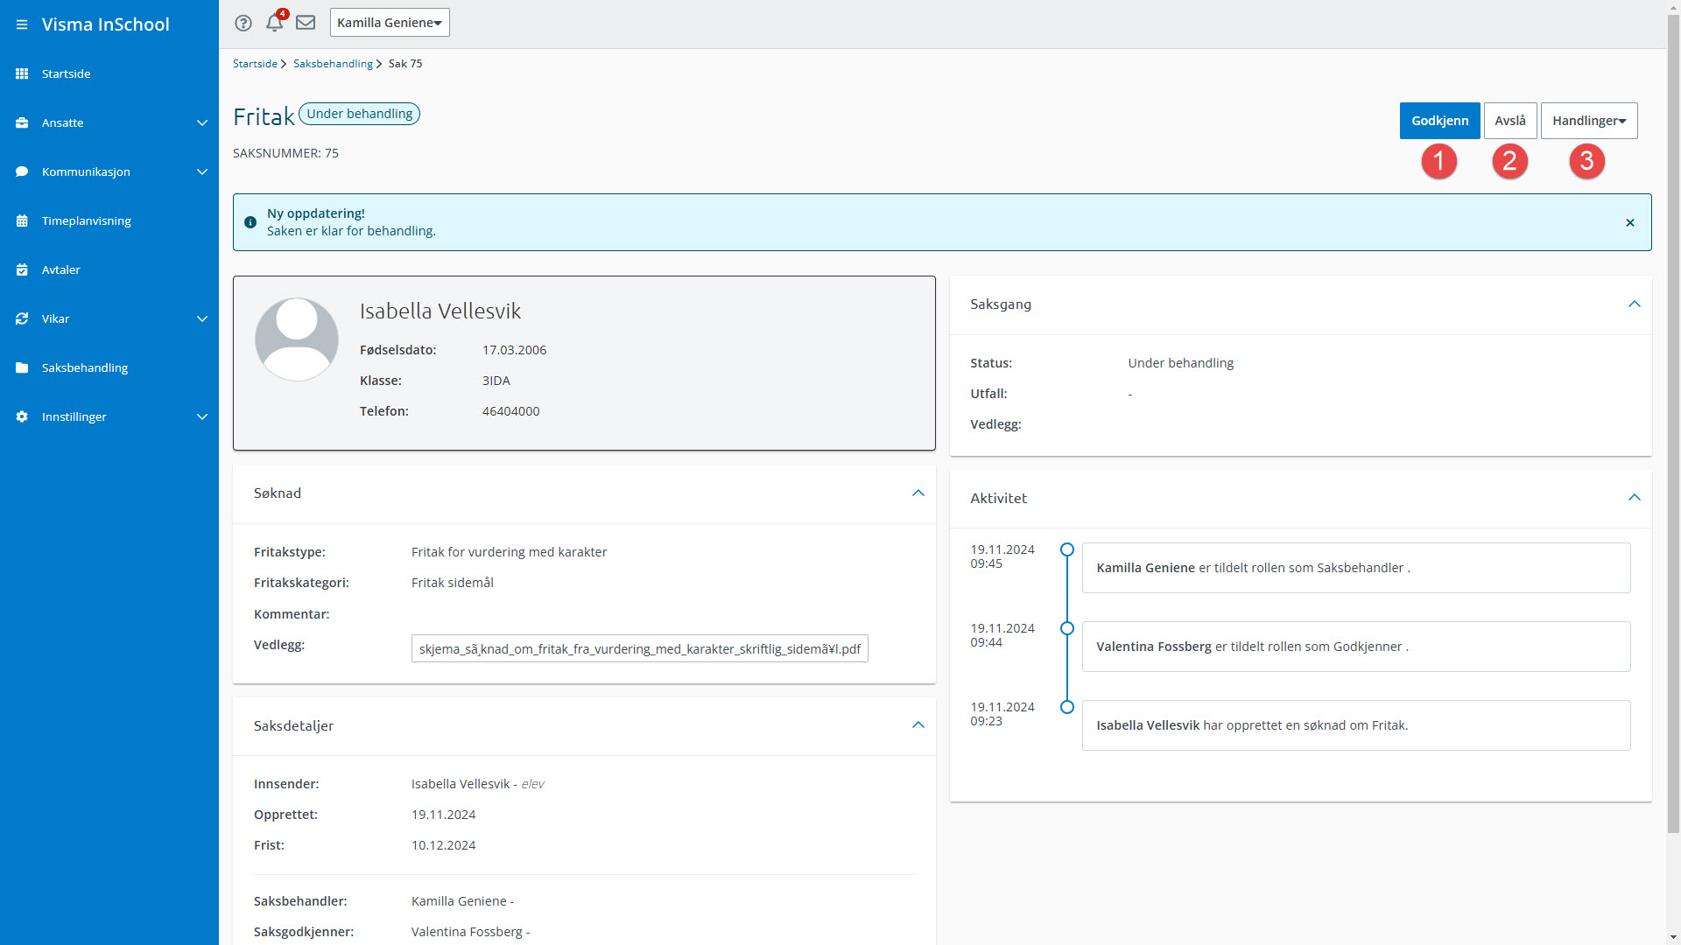This screenshot has height=945, width=1681.
Task: Click the Startside grid icon in sidebar
Action: point(22,73)
